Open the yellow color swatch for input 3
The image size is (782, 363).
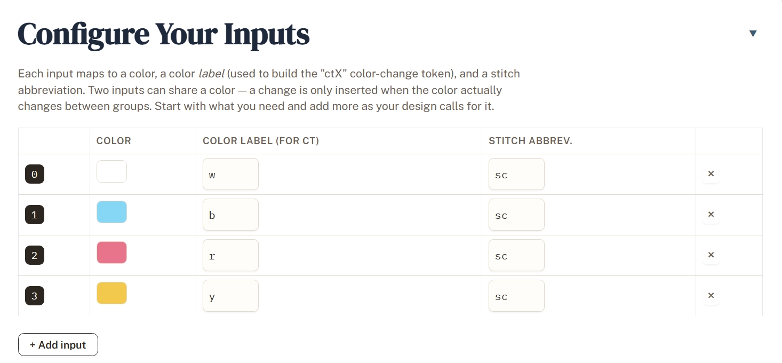tap(111, 293)
